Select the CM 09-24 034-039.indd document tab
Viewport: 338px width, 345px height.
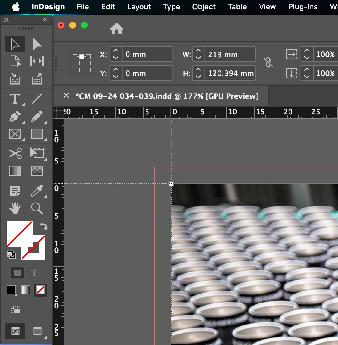pos(167,96)
